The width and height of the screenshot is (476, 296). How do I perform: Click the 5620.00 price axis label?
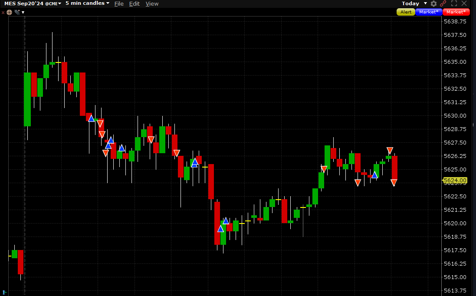[455, 223]
